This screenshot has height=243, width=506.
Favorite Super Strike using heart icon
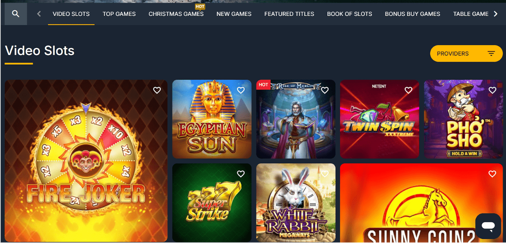click(x=241, y=174)
